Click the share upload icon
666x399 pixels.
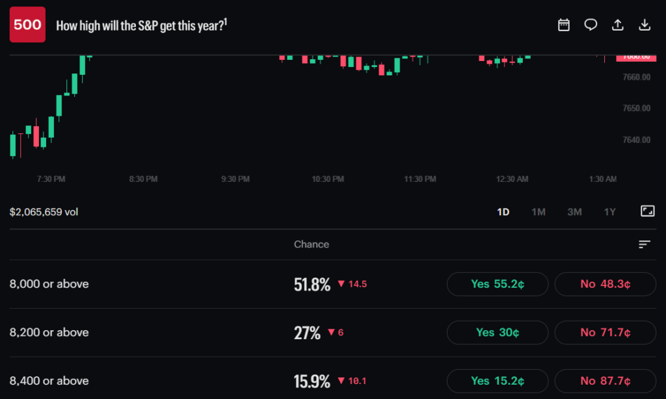click(618, 25)
